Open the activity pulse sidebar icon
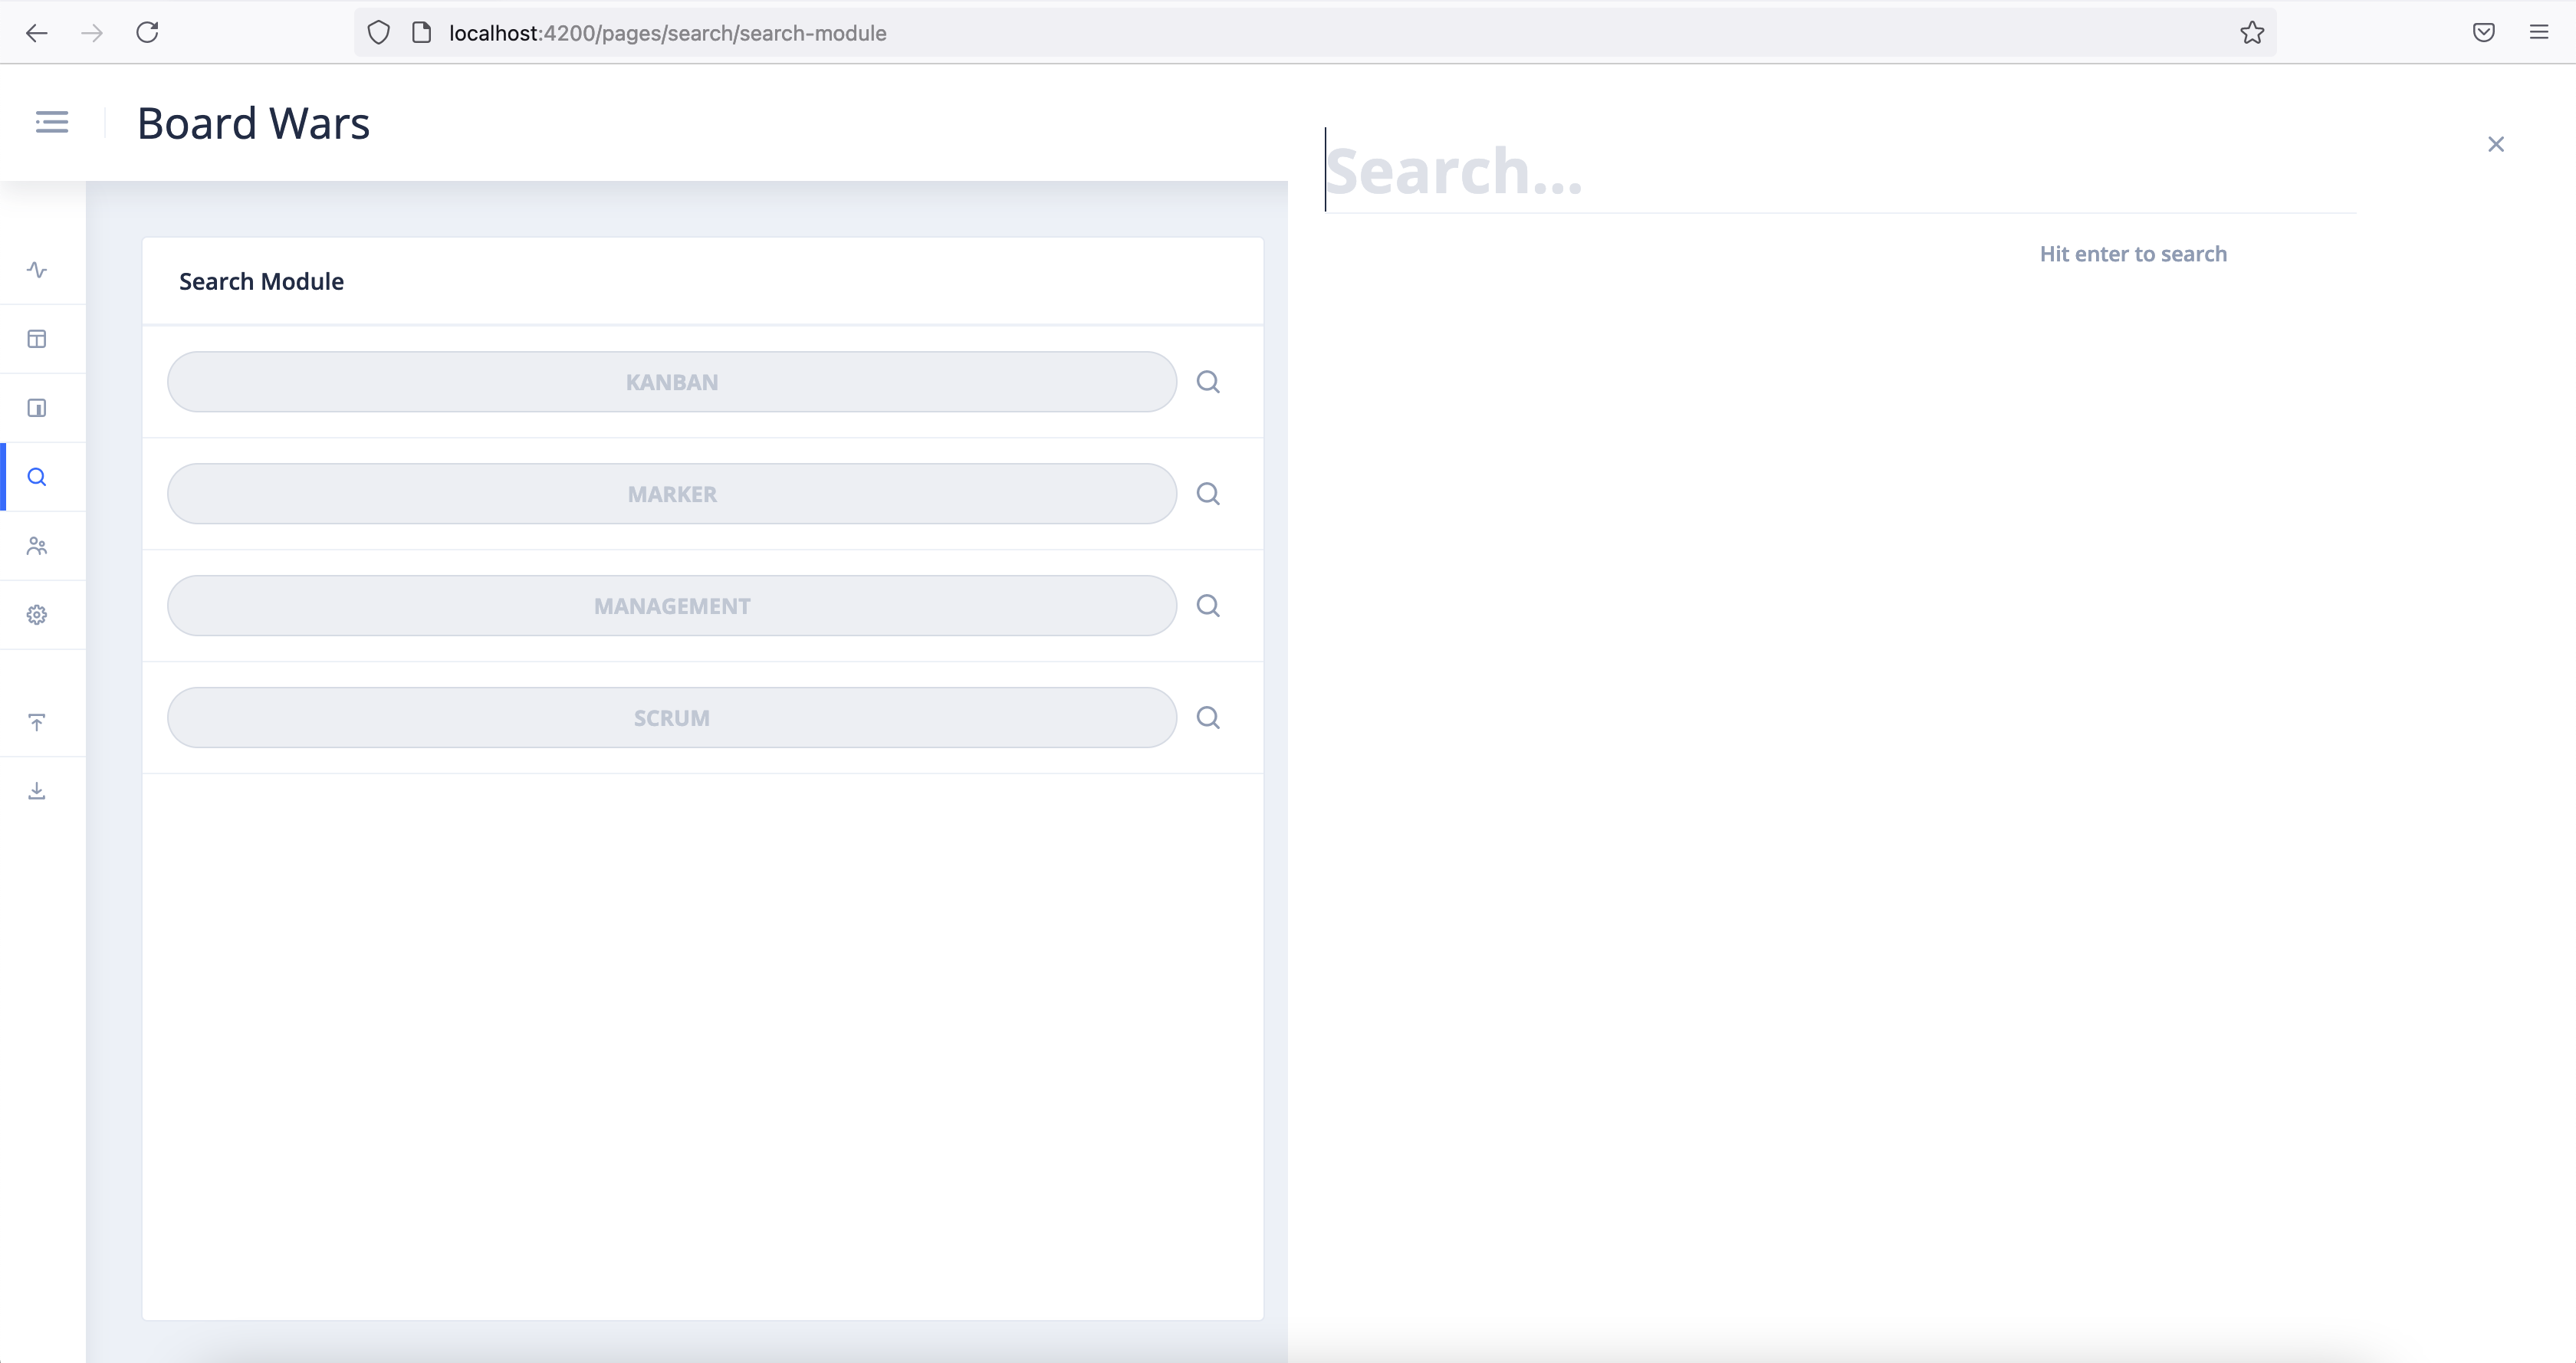Image resolution: width=2576 pixels, height=1363 pixels. point(37,270)
